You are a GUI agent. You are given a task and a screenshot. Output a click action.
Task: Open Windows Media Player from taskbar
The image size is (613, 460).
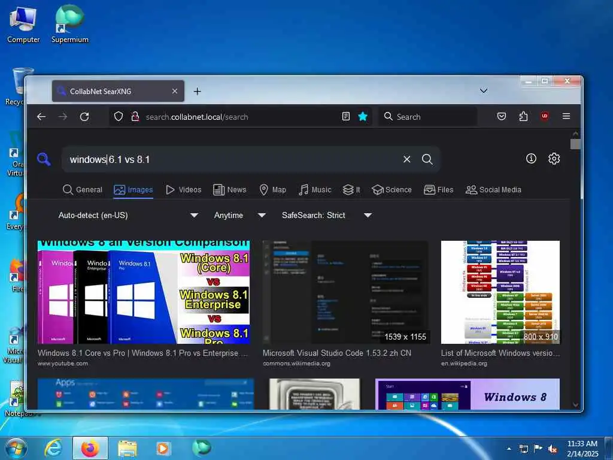163,449
